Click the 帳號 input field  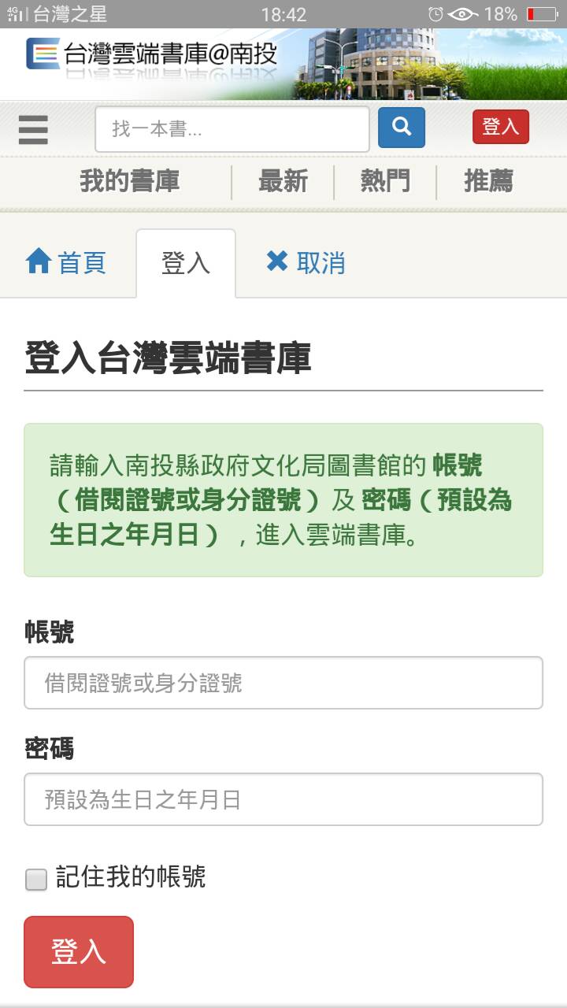coord(283,683)
